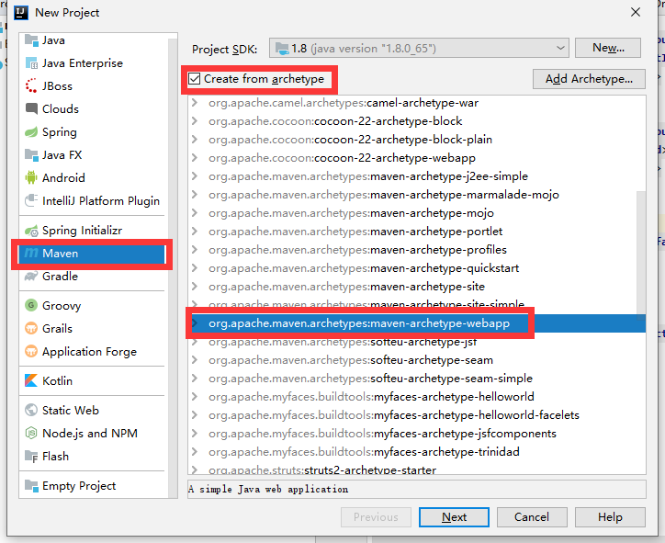The height and width of the screenshot is (543, 665).
Task: Select myfaces-archetype-trinidad row
Action: pyautogui.click(x=417, y=451)
